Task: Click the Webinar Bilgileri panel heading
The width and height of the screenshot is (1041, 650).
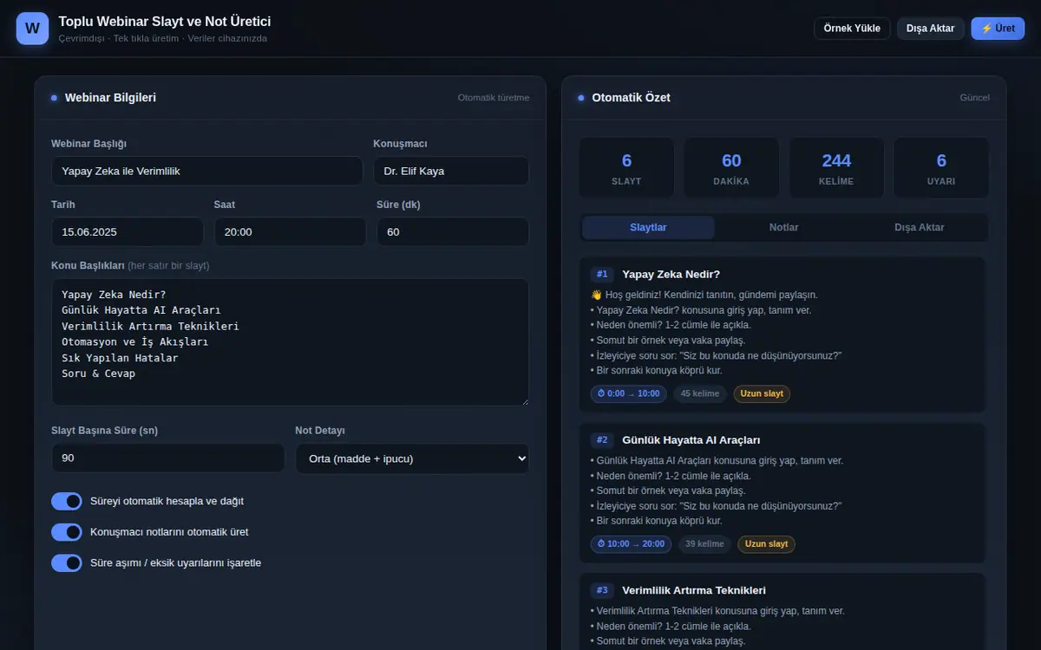Action: point(110,98)
